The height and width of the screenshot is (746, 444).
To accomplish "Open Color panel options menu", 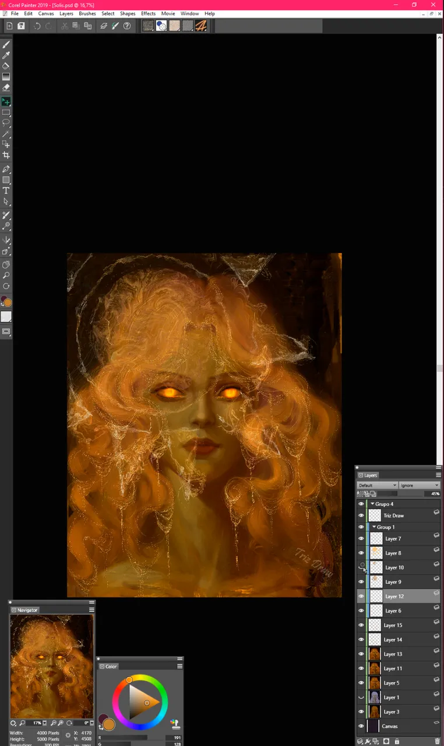I will (179, 666).
